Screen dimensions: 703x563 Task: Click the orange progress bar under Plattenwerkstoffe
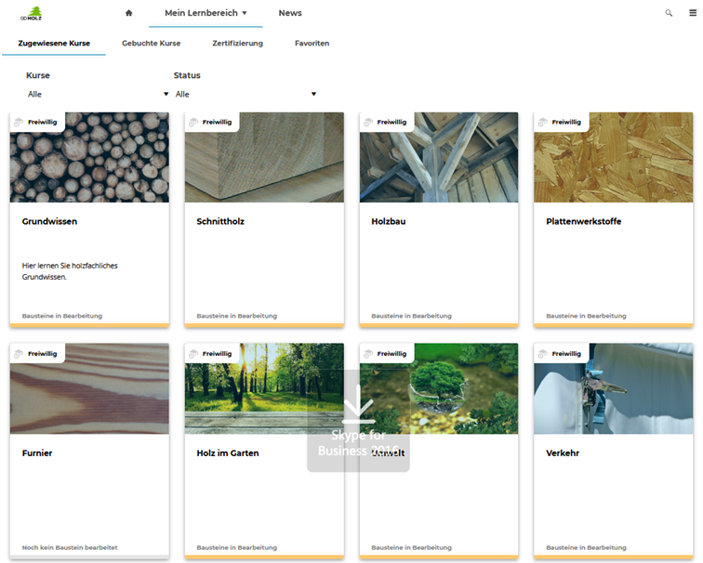614,325
